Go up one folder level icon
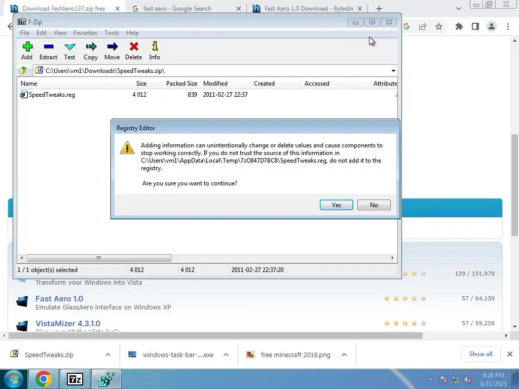The image size is (519, 389). (x=23, y=70)
